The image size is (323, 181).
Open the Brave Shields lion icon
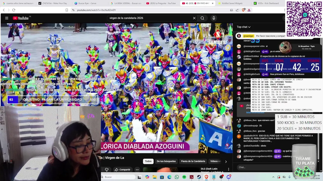243,10
